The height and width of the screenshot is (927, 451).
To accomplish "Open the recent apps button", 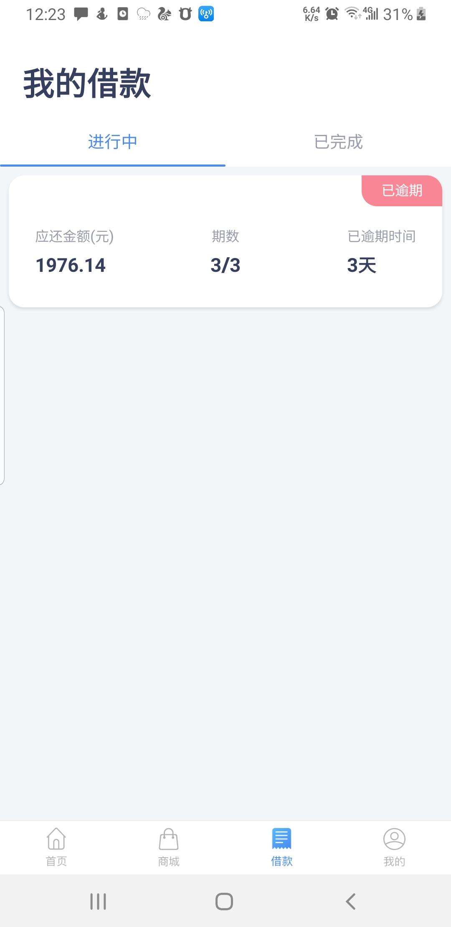I will 98,902.
